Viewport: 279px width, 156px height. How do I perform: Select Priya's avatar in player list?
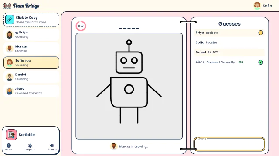(x=10, y=35)
